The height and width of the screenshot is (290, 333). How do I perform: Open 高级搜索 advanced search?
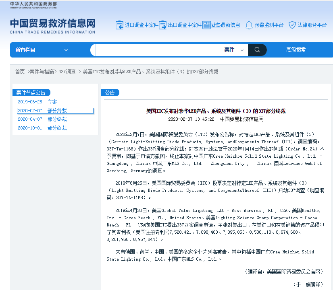(296, 50)
